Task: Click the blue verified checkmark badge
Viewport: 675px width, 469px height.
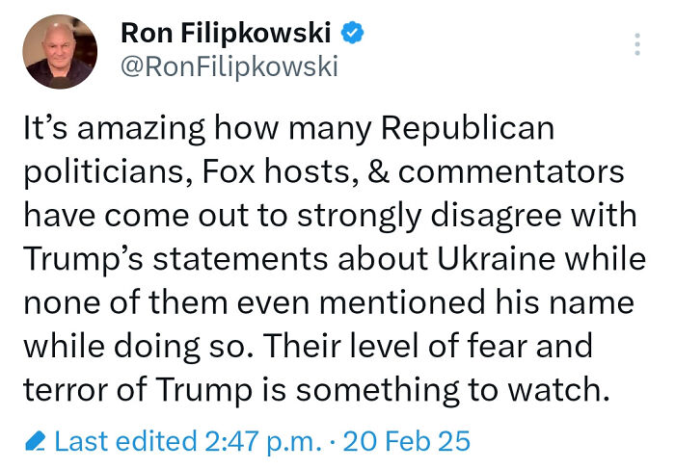Action: click(x=353, y=33)
